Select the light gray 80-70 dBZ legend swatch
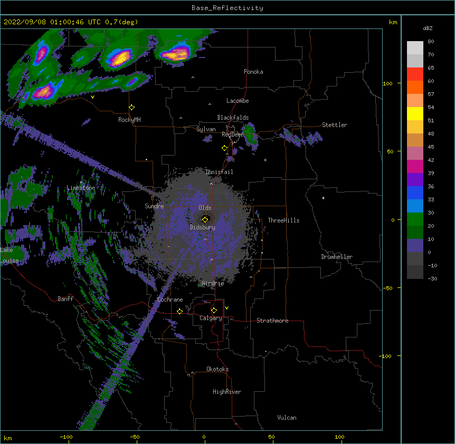 [415, 48]
